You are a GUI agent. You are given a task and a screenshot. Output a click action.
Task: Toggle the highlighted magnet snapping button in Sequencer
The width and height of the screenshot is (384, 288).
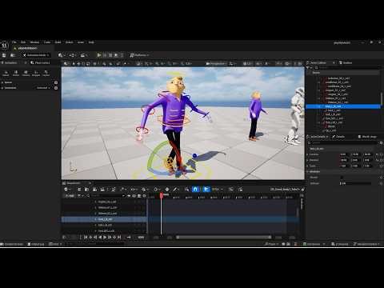pos(195,189)
